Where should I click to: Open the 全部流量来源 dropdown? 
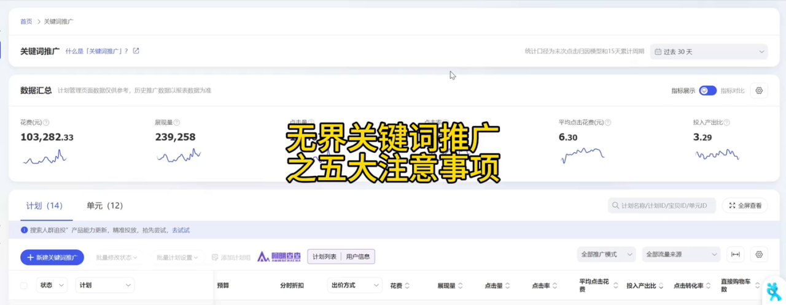680,254
